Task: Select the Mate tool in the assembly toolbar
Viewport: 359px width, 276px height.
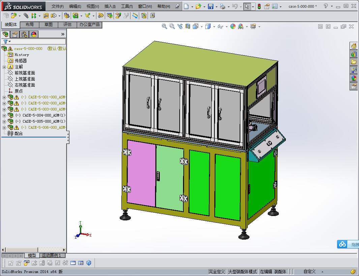Action: 26,15
